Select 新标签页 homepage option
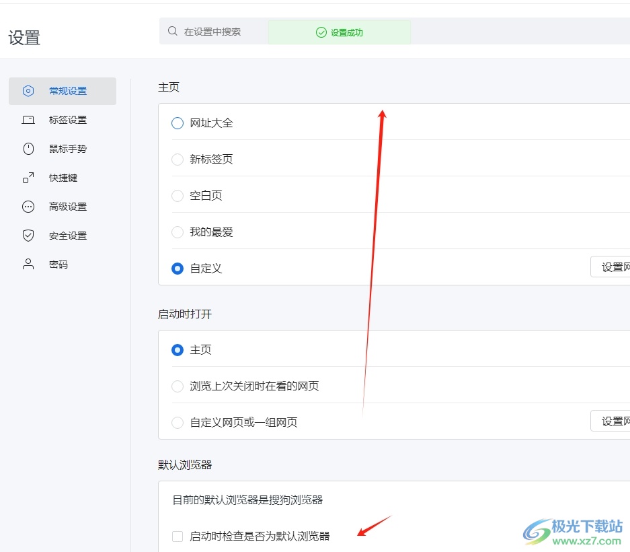This screenshot has height=552, width=630. pyautogui.click(x=178, y=160)
